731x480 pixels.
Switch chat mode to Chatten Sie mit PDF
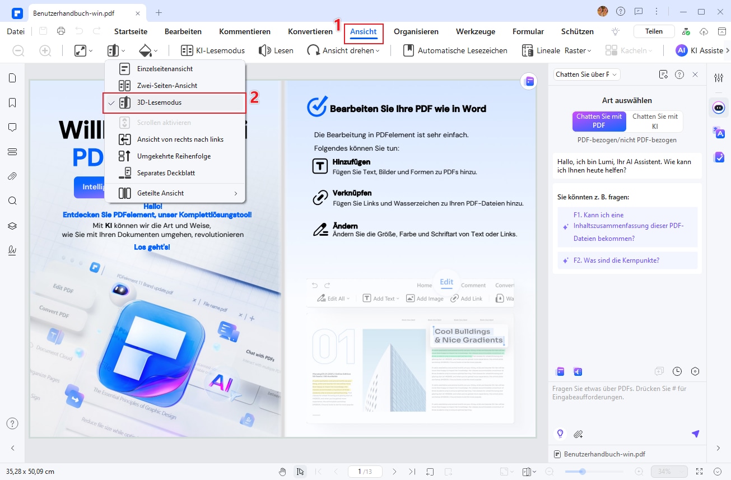coord(599,121)
